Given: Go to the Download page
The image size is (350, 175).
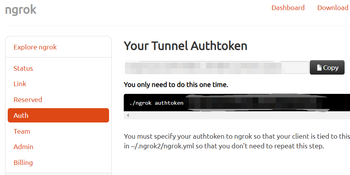Looking at the screenshot, I should click(x=333, y=8).
